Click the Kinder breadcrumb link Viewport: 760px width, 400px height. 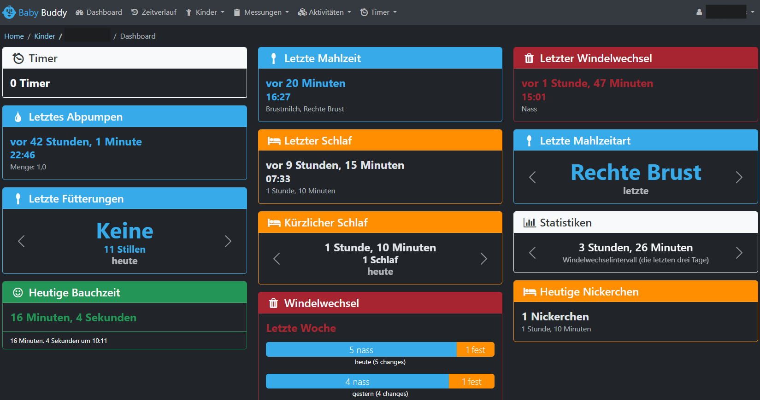coord(45,36)
